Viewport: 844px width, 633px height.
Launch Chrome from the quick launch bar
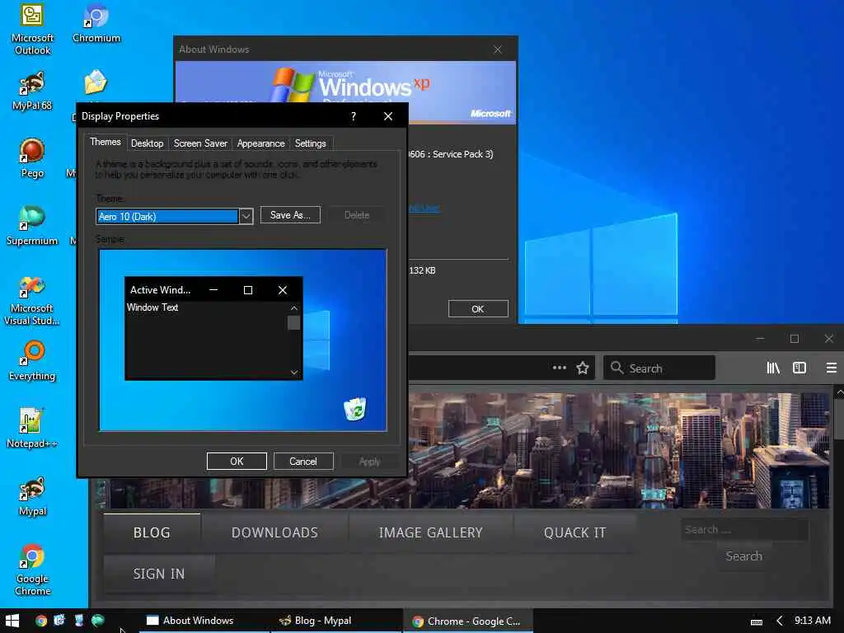pyautogui.click(x=41, y=621)
